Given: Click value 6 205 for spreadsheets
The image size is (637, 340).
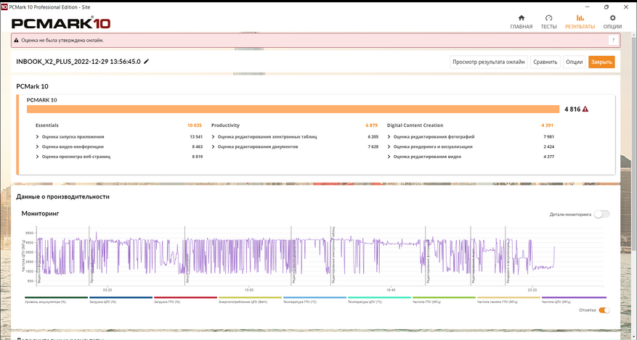Looking at the screenshot, I should click(373, 137).
